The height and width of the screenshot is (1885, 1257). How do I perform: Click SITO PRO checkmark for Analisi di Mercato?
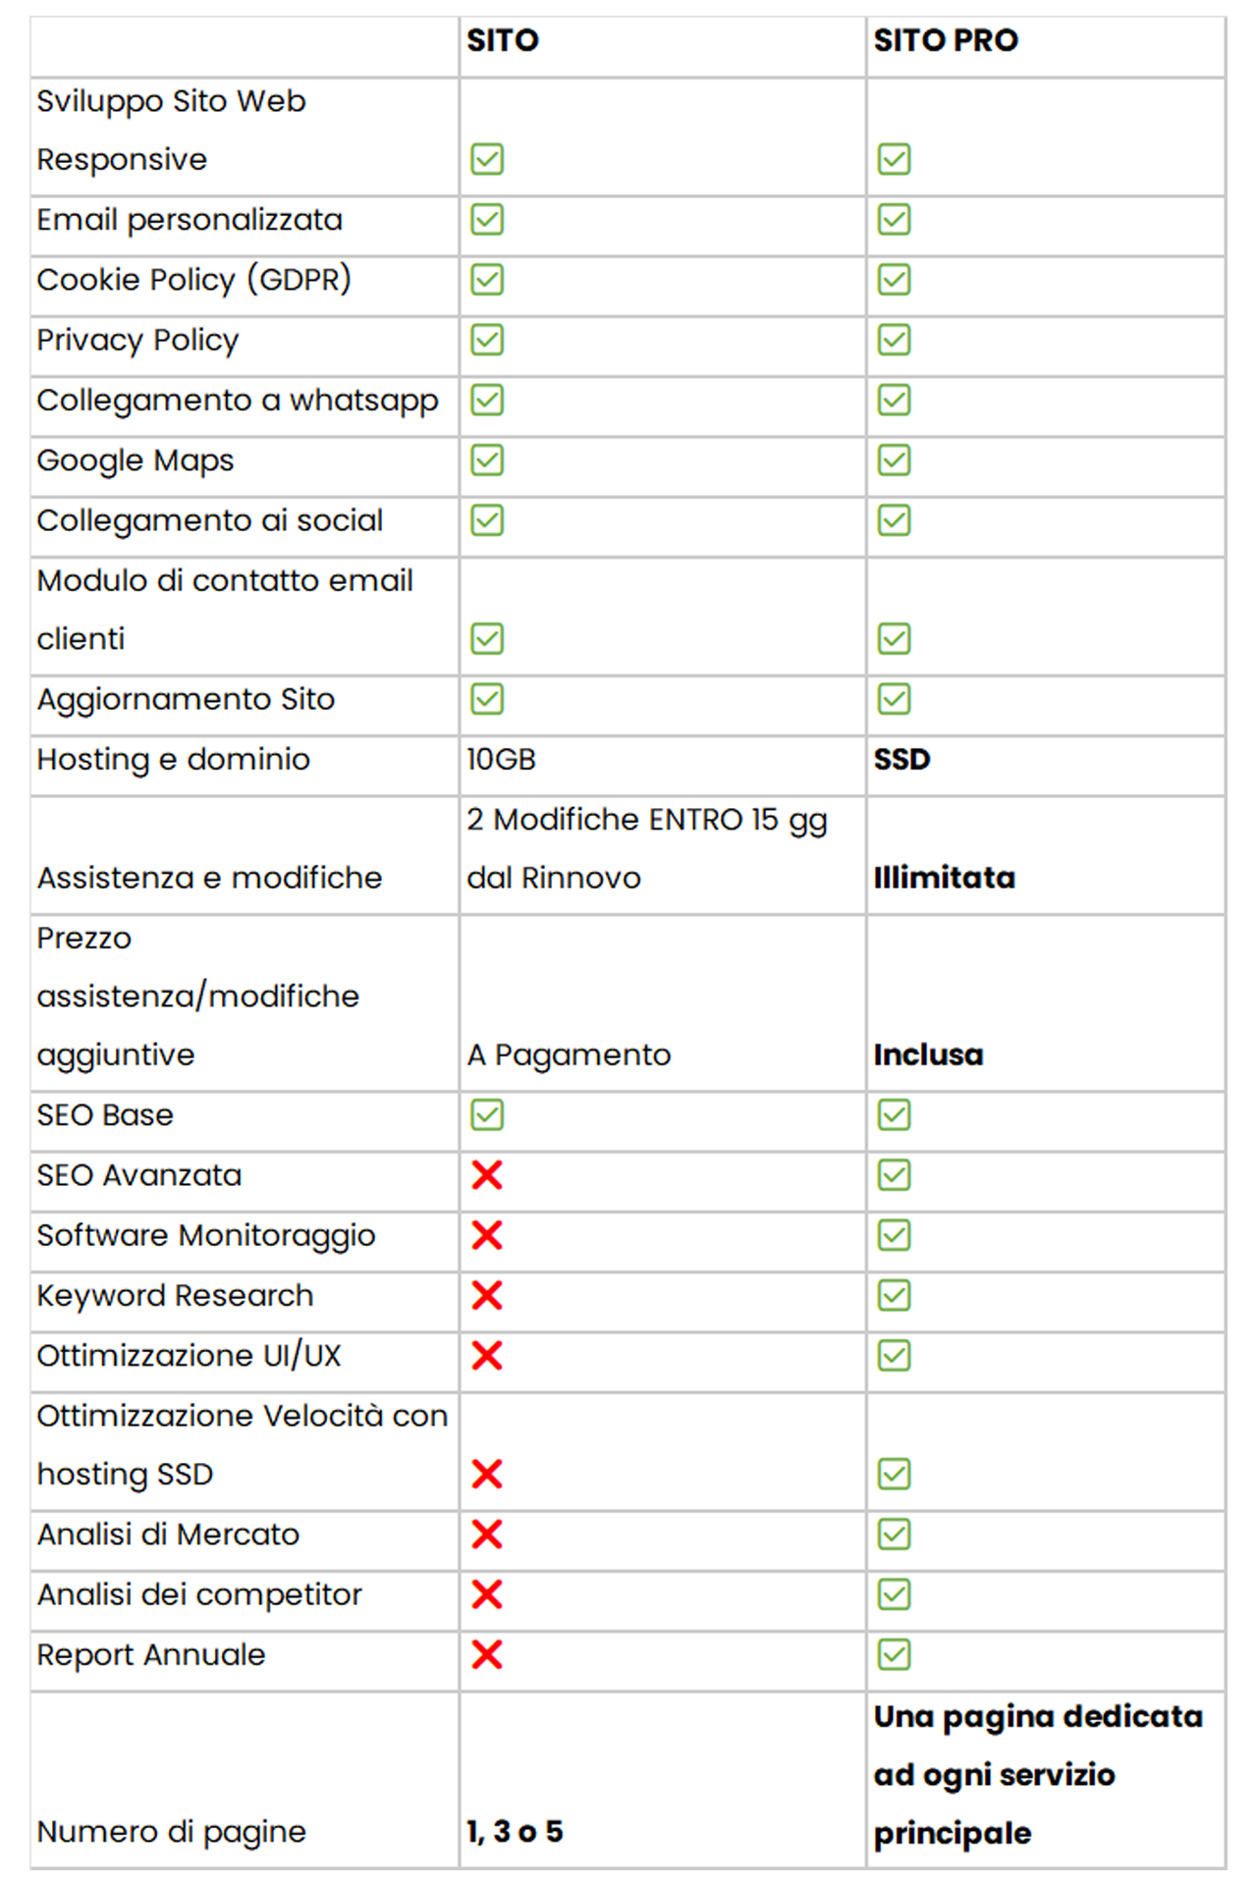(894, 1535)
